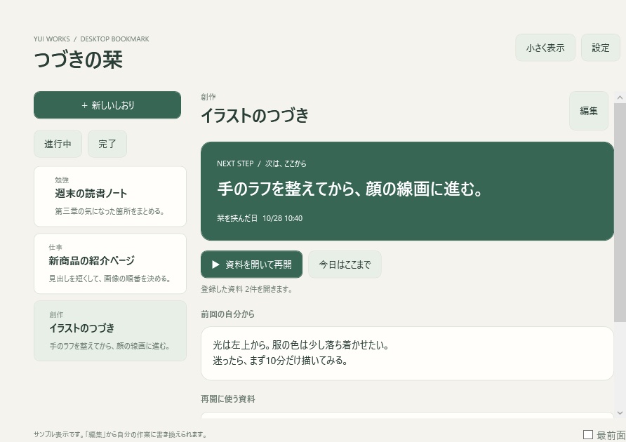Viewport: 626px width, 442px height.
Task: Click the NEXT STEP green panel text
Action: coord(349,189)
